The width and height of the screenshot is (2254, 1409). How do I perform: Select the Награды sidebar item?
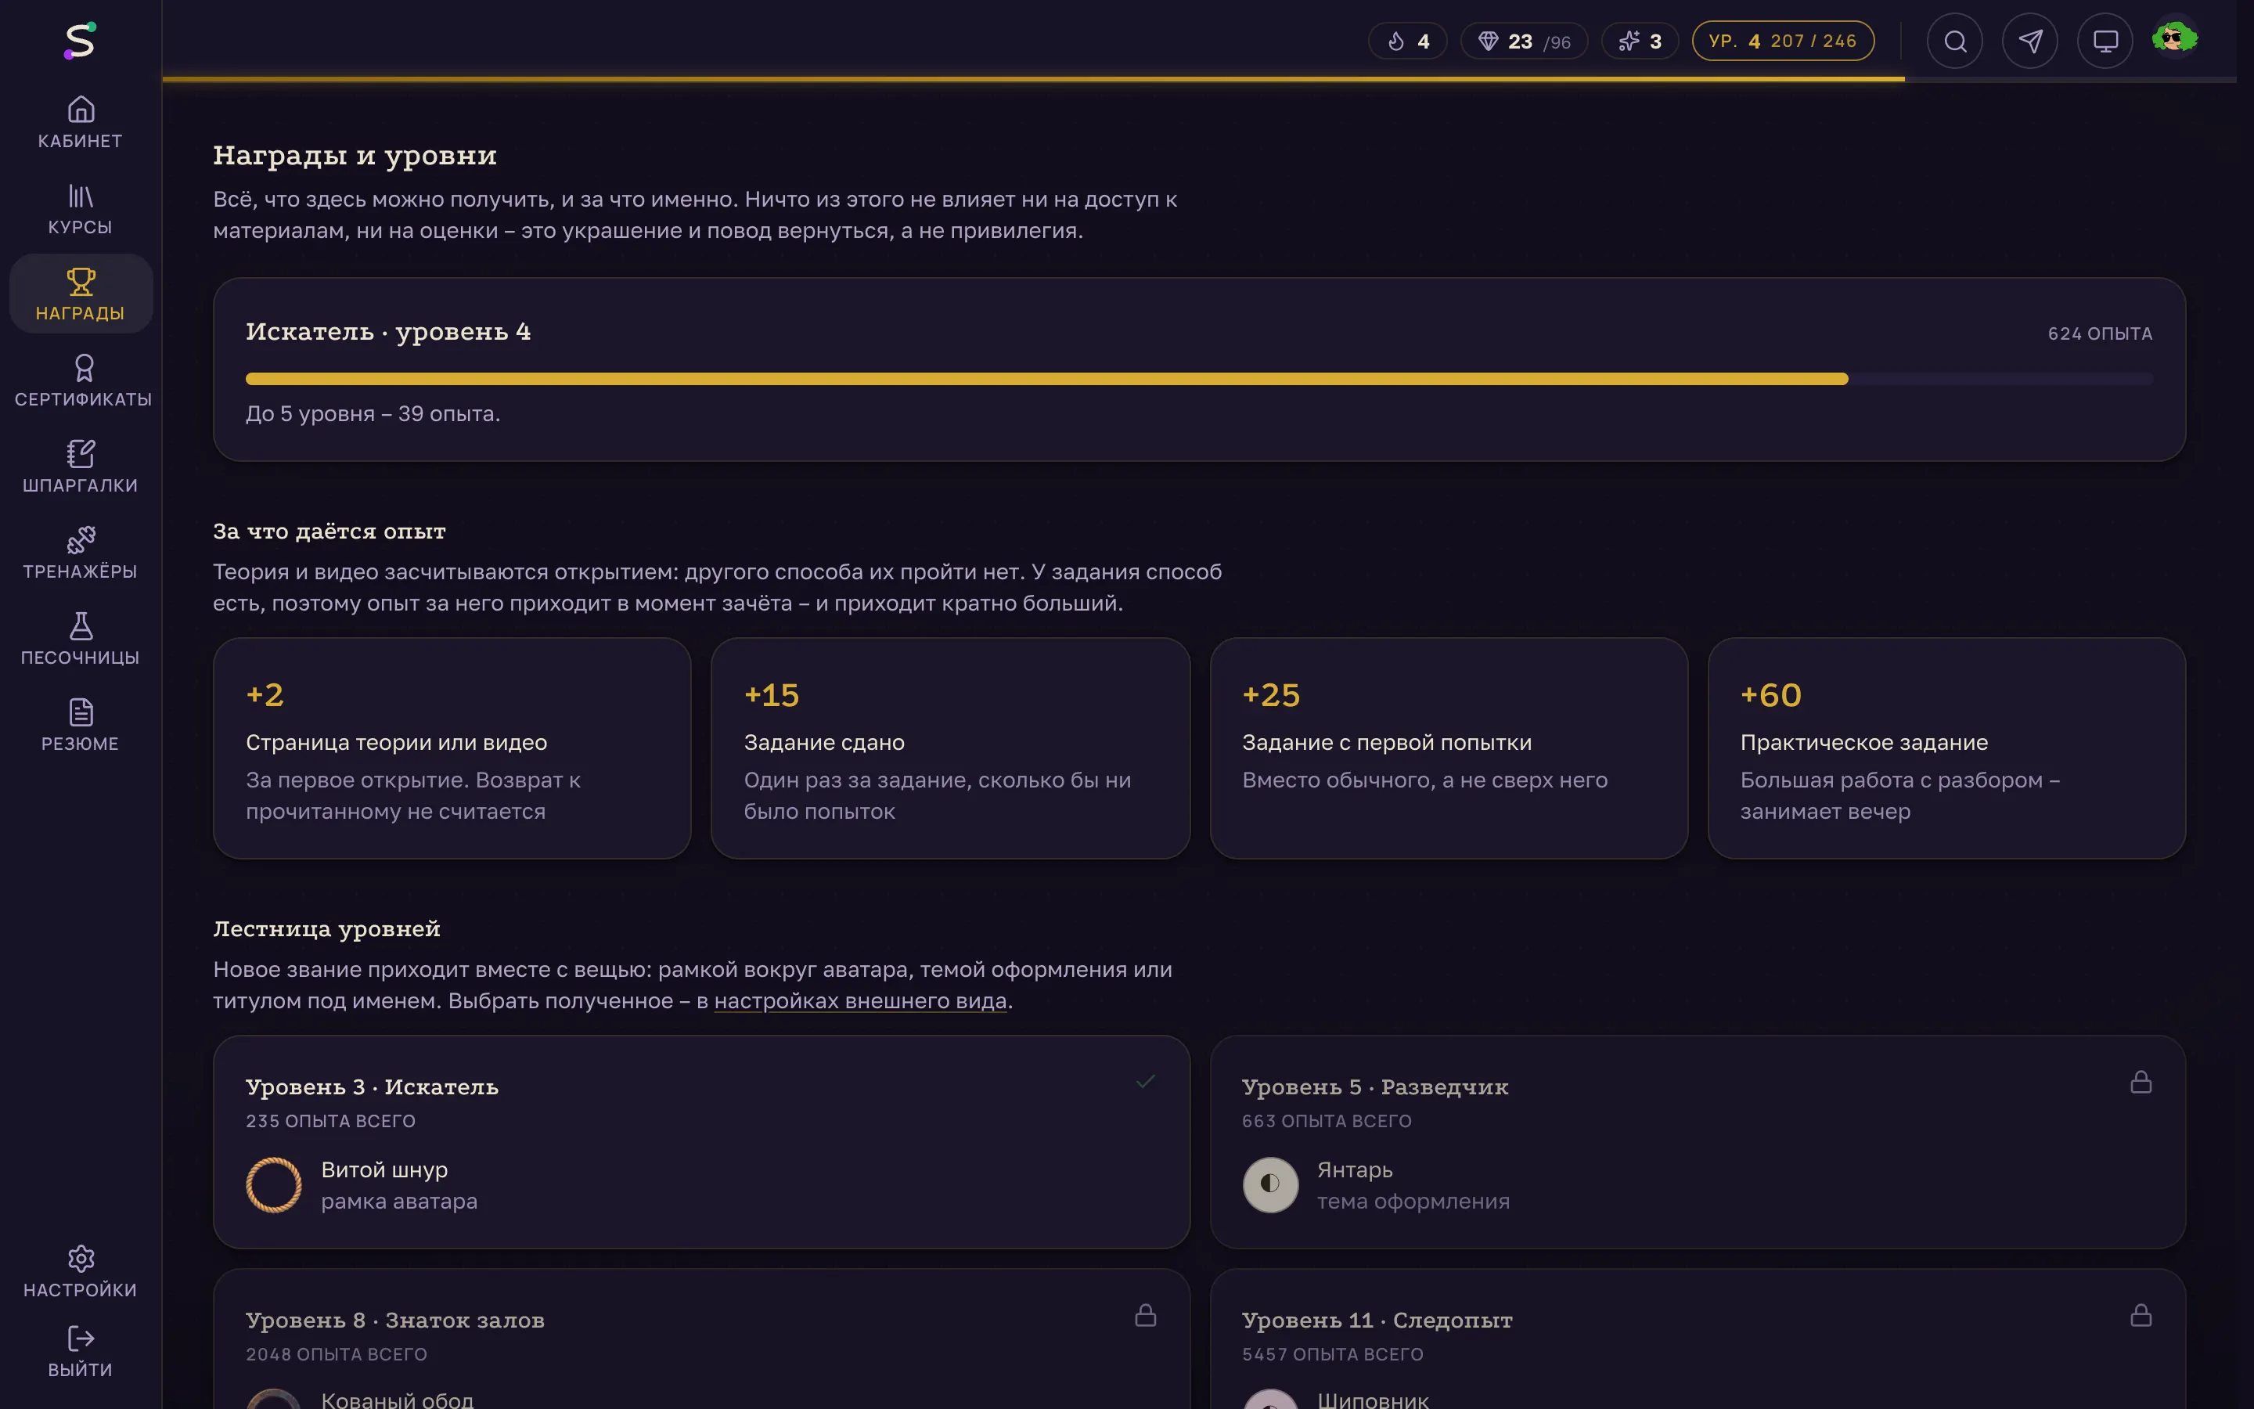(80, 294)
